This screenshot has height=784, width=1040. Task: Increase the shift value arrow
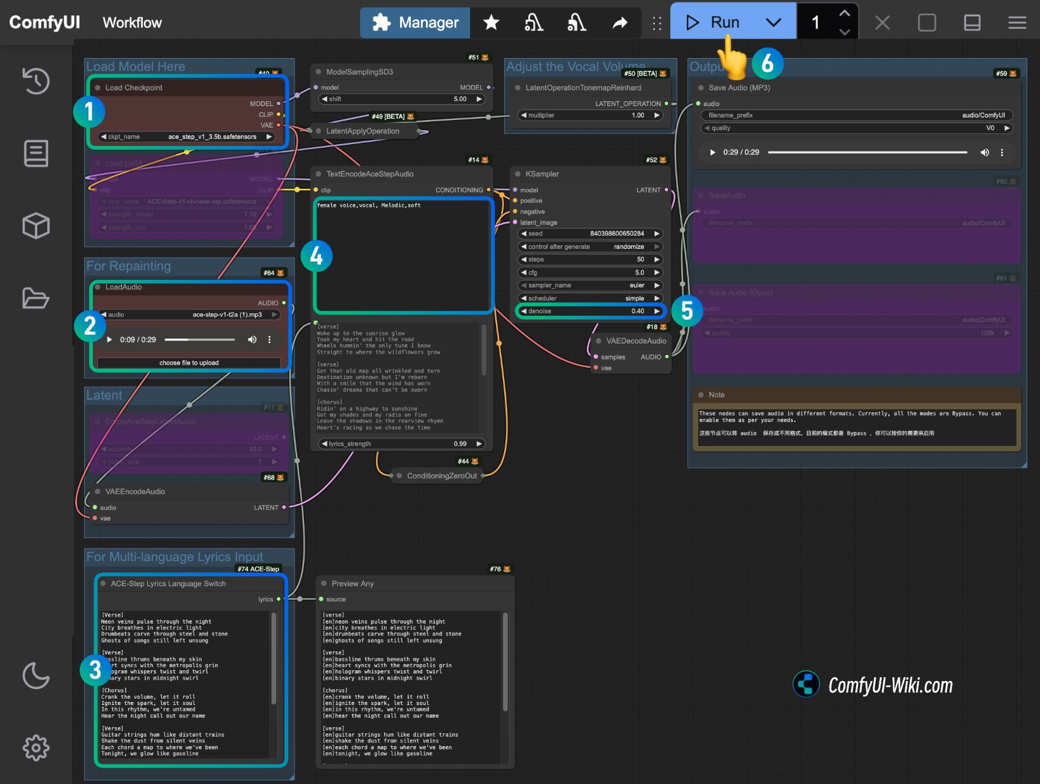point(479,99)
